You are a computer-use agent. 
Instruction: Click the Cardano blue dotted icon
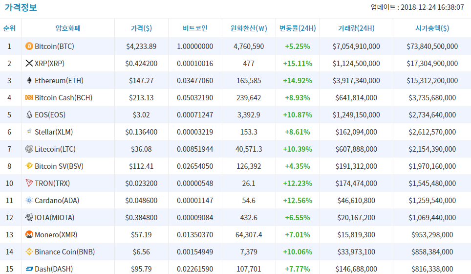[x=29, y=200]
